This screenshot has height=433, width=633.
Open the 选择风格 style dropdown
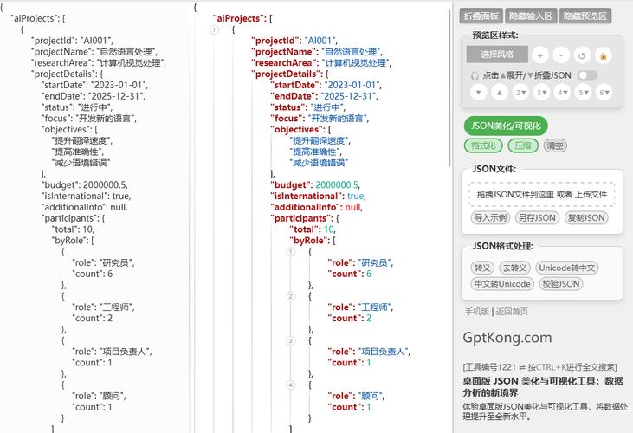pyautogui.click(x=497, y=54)
